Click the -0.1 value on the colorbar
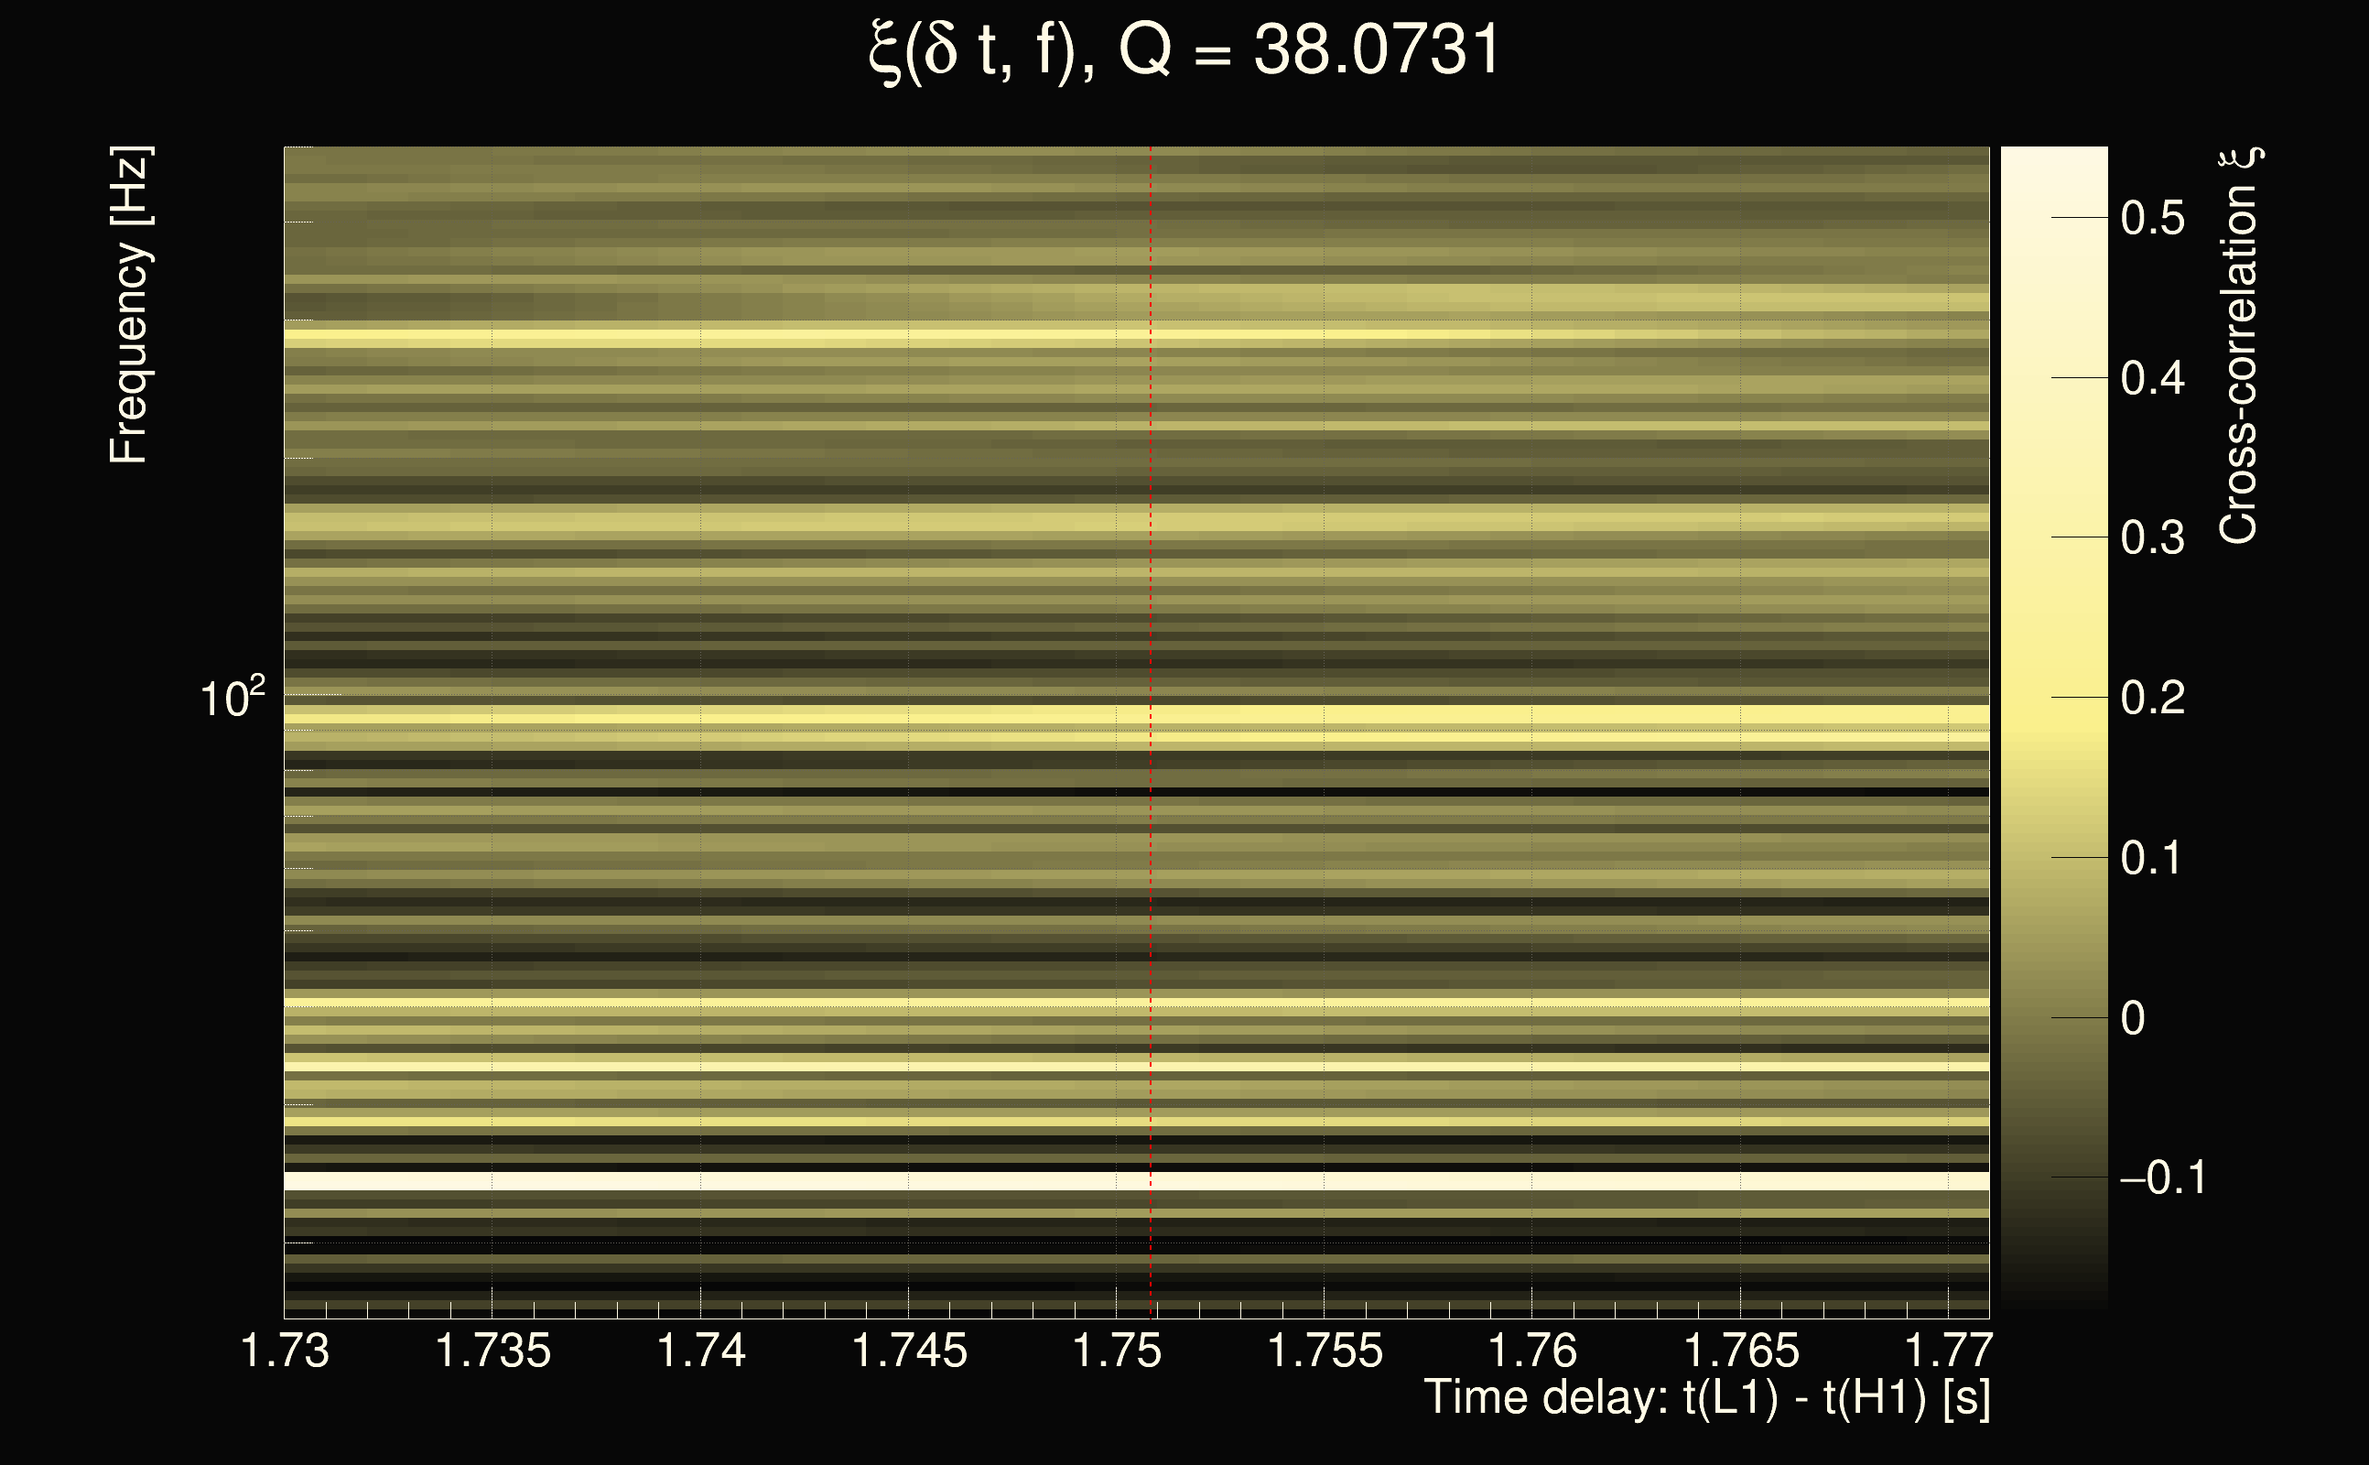The height and width of the screenshot is (1465, 2369). click(2162, 1177)
